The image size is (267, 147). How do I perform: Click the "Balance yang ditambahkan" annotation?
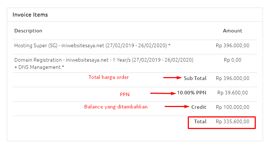tap(116, 107)
